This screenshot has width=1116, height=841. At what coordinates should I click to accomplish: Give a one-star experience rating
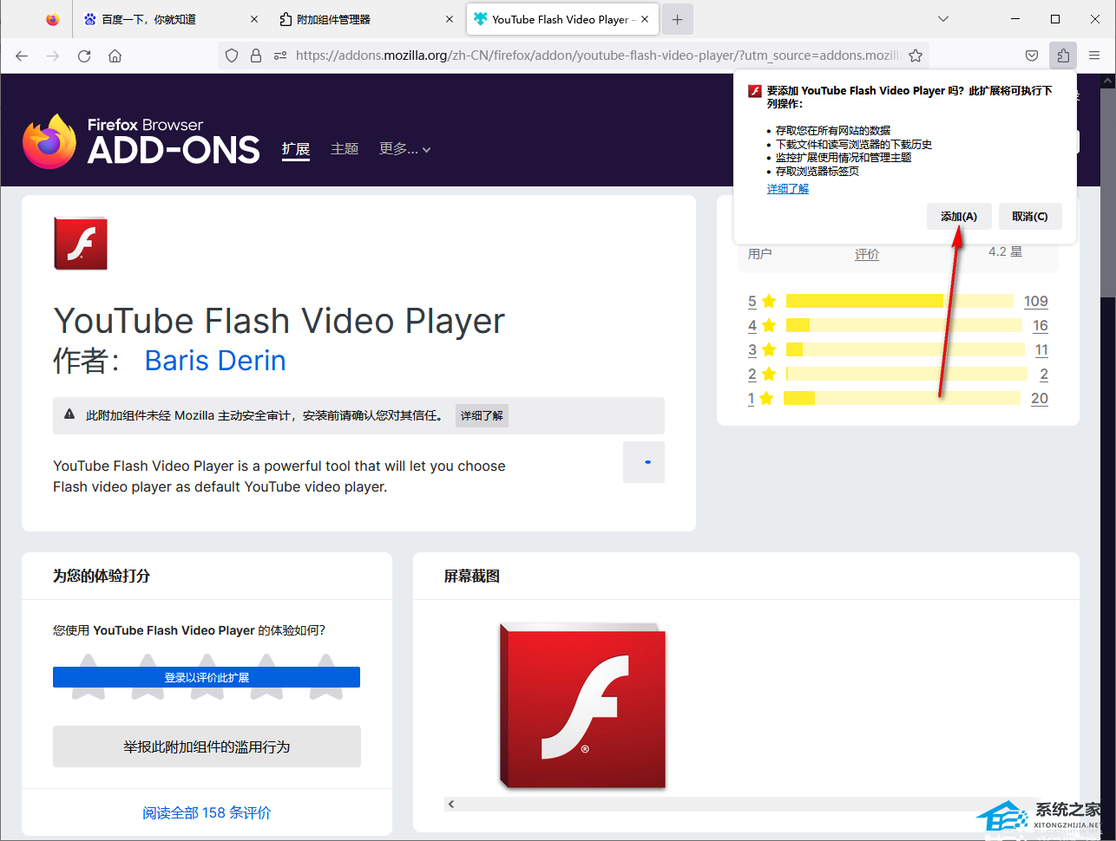point(88,677)
